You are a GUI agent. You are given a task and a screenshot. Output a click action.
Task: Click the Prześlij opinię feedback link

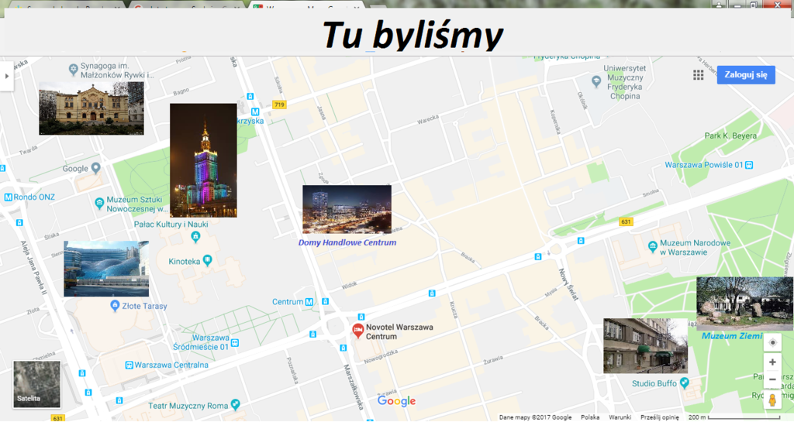coord(659,417)
